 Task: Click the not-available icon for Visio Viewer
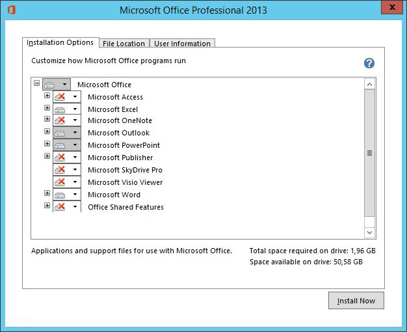point(60,182)
